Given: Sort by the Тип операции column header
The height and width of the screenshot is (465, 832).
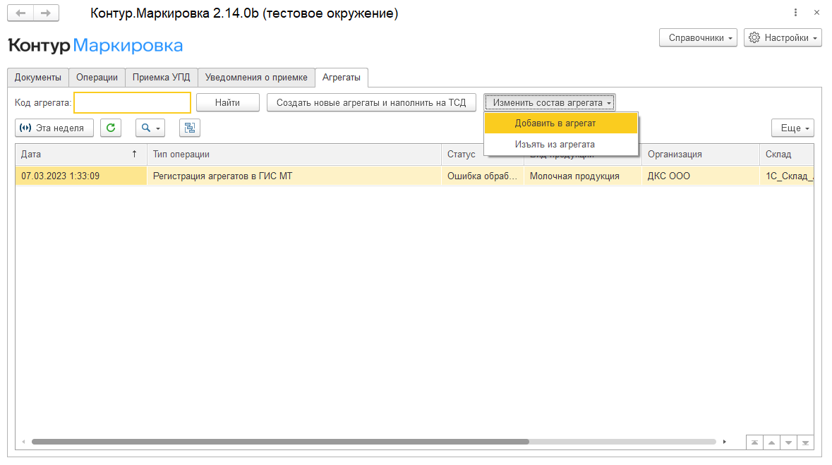Looking at the screenshot, I should tap(294, 155).
